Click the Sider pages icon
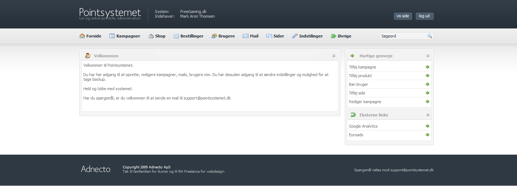The image size is (517, 186). 269,36
